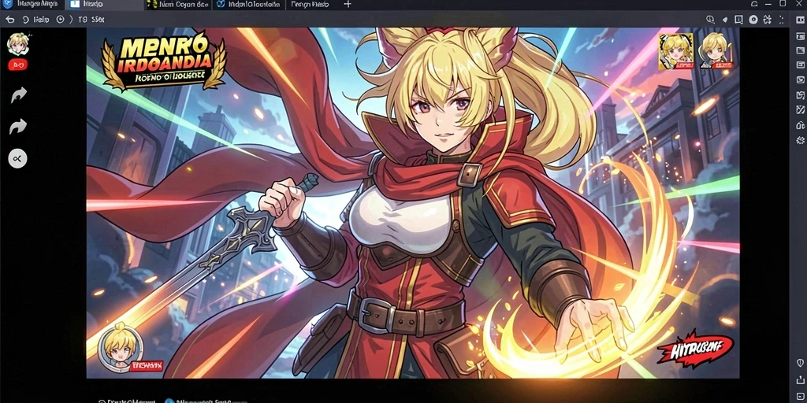Select the leftmost top-right character portrait
Screen dimensions: 807x403
click(675, 51)
